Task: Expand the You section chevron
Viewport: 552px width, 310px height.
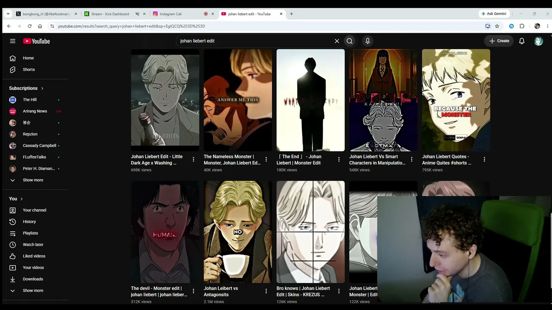Action: coord(22,199)
